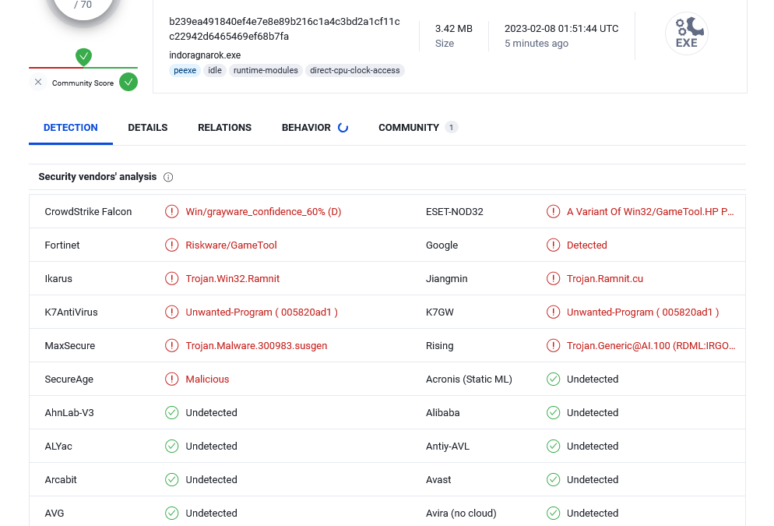Click the green check icon for Avast

point(554,480)
